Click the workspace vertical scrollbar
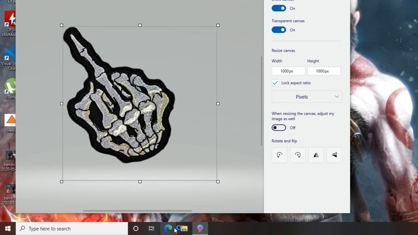Viewport: 418px width, 235px height. [x=261, y=101]
